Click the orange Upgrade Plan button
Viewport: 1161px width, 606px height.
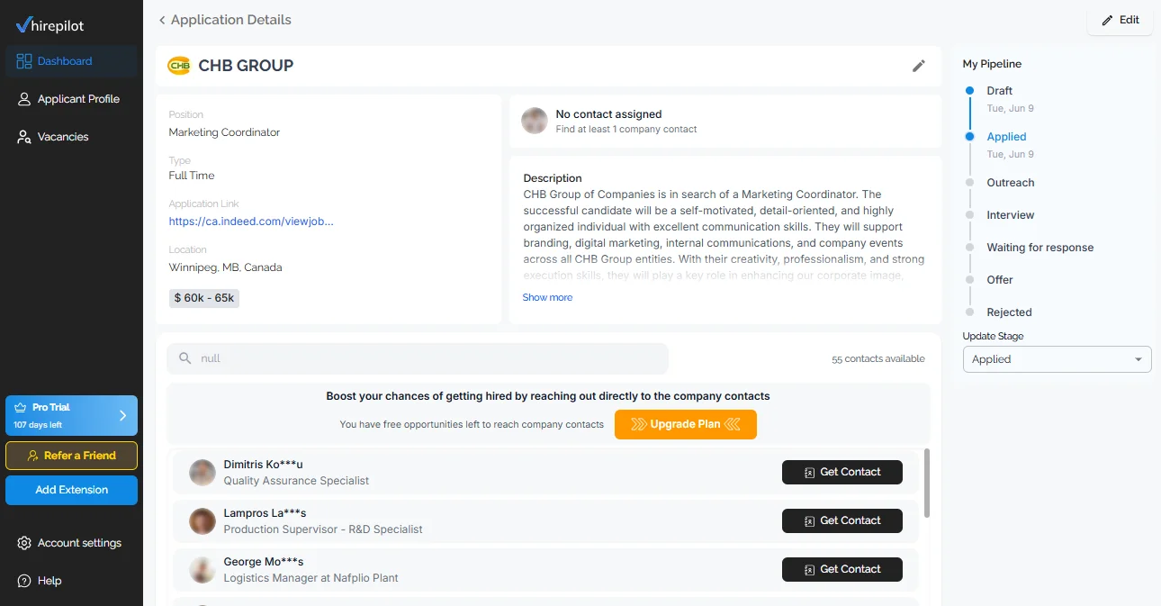pyautogui.click(x=686, y=424)
